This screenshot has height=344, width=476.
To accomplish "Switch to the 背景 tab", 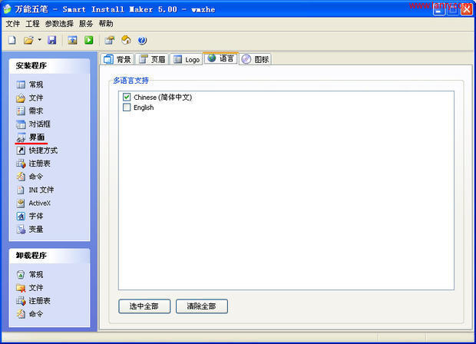I will coord(117,59).
